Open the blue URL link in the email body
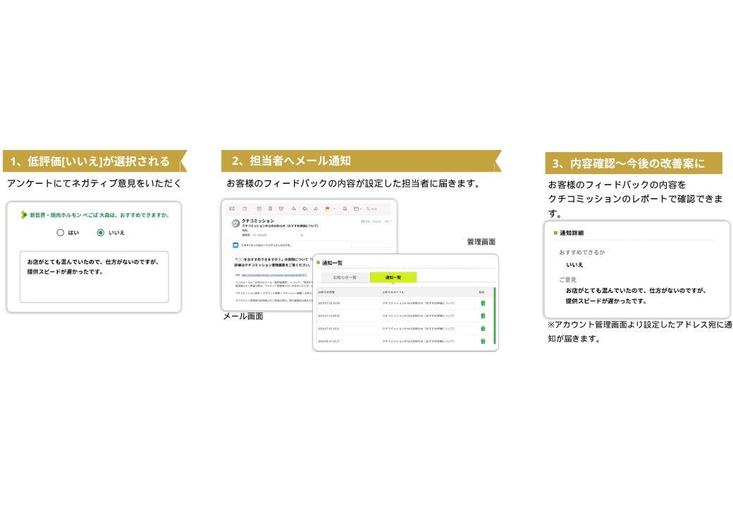Viewport: 733px width, 507px height. pos(273,275)
